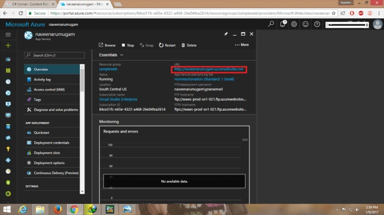This screenshot has width=384, height=215.
Task: Reload the page in Chrome
Action: pyautogui.click(x=21, y=13)
